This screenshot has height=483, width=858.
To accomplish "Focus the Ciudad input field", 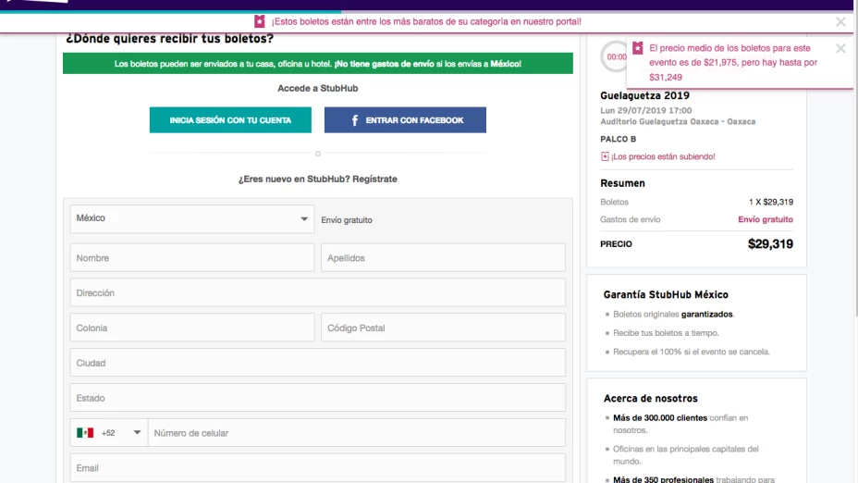I will click(317, 363).
